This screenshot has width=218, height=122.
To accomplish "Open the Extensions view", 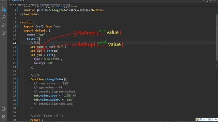I will click(x=4, y=33).
